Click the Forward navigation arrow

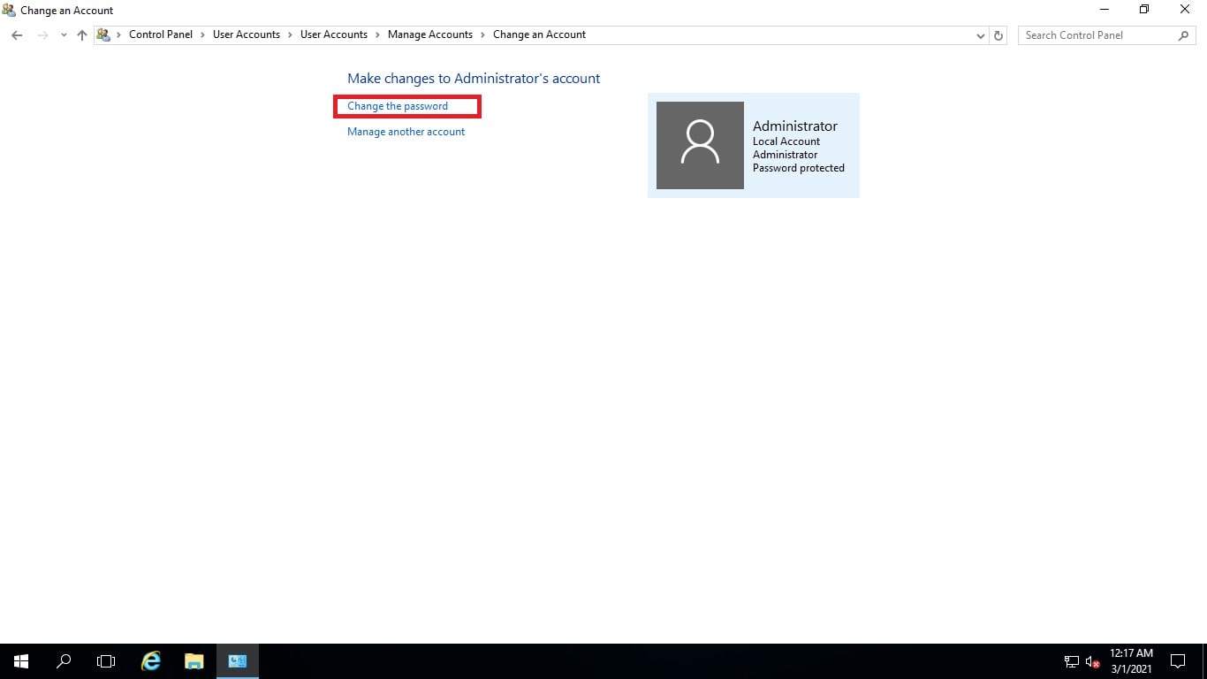(42, 35)
